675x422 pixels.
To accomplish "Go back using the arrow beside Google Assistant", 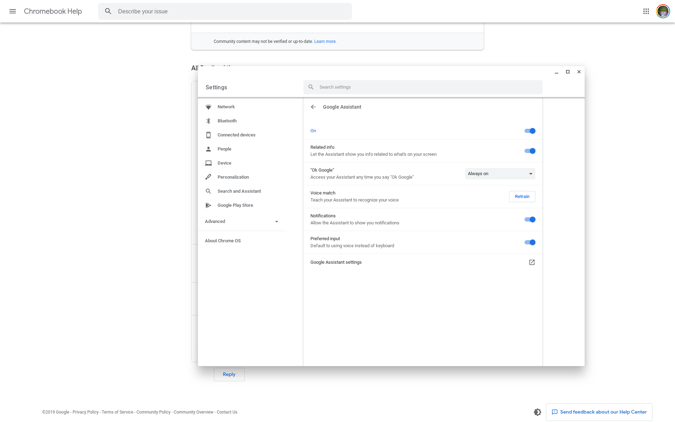I will coord(313,107).
